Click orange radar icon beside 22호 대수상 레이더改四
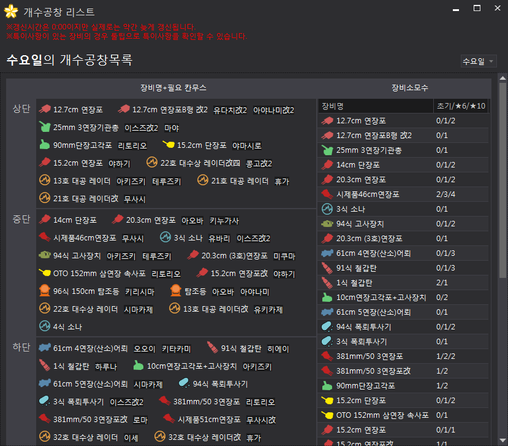This screenshot has height=446, width=508. pyautogui.click(x=151, y=163)
